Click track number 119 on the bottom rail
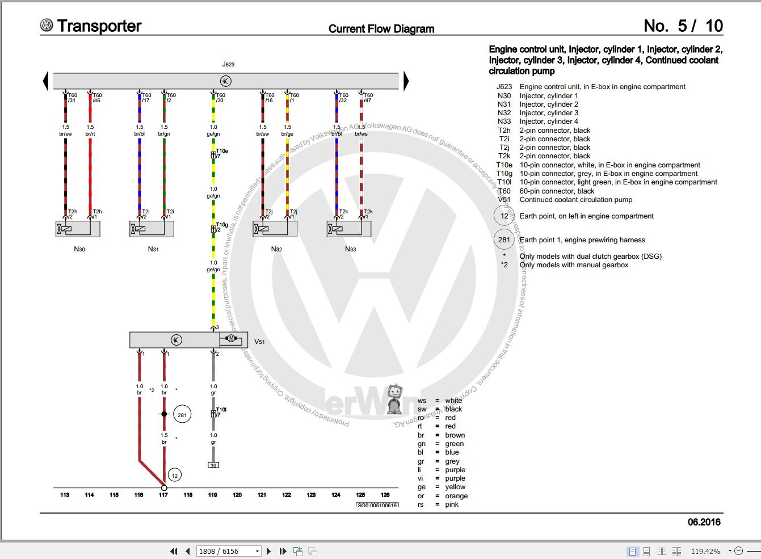The image size is (761, 559). [x=213, y=495]
